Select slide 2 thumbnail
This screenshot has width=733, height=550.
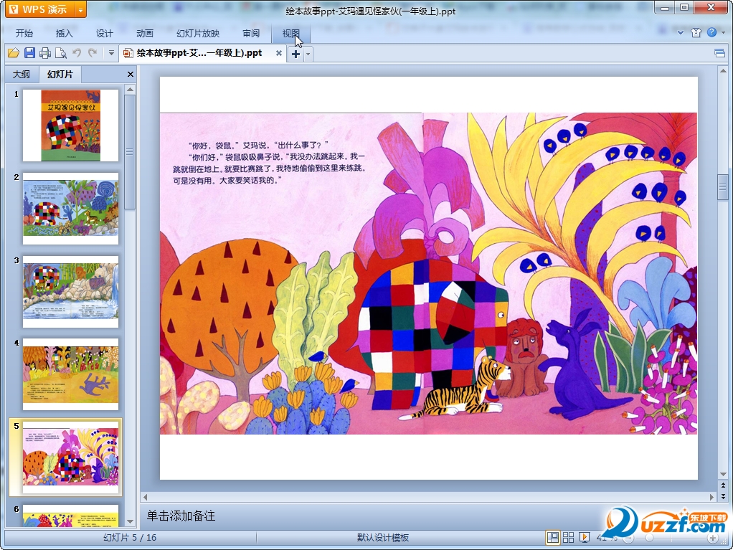70,209
